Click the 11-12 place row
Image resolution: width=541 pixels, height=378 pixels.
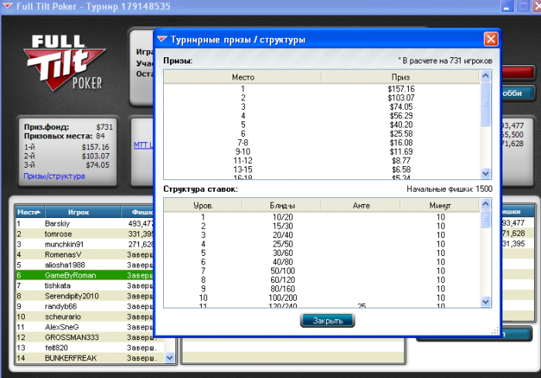point(322,161)
